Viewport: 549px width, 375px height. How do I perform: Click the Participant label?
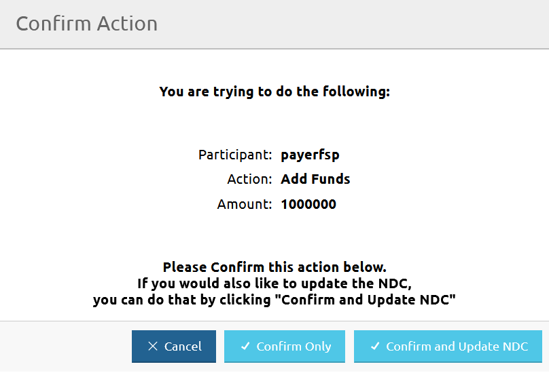235,155
